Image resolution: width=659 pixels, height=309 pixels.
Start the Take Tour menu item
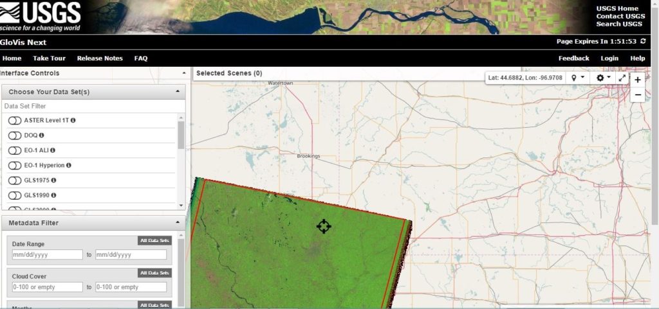tap(49, 58)
